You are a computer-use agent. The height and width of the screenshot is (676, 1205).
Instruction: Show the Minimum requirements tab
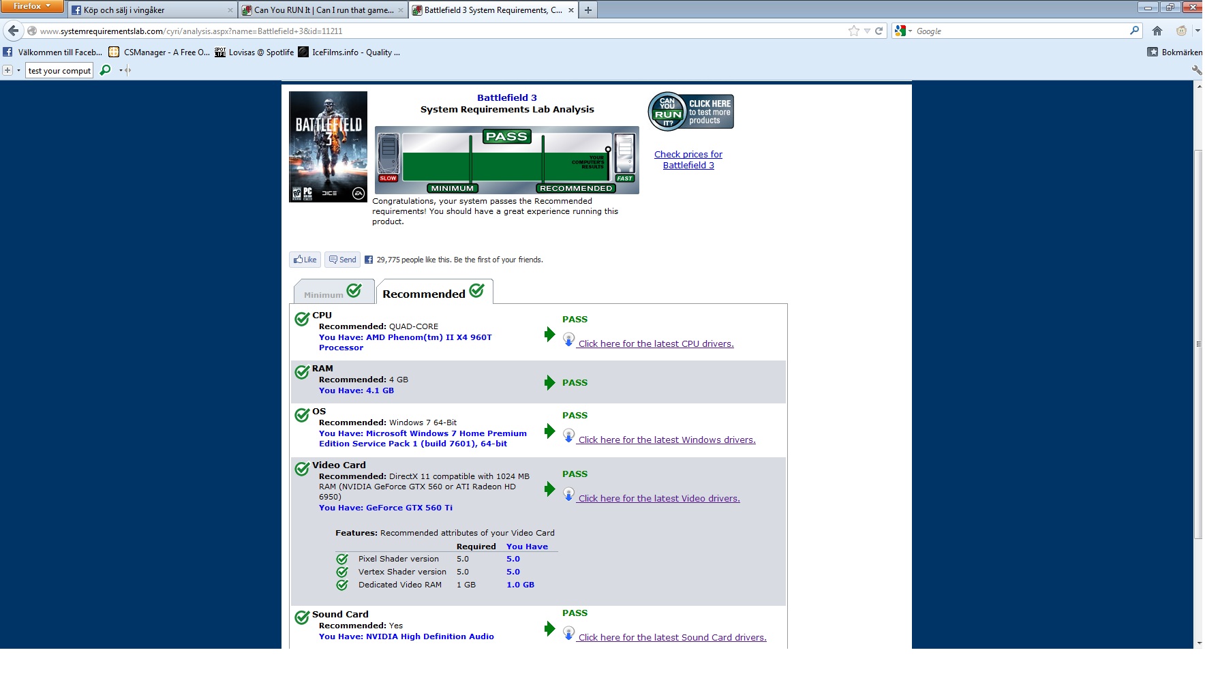[x=333, y=292]
